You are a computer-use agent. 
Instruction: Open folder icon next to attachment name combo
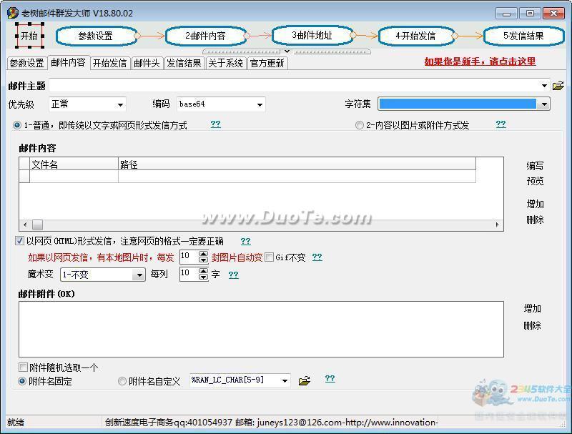[305, 381]
